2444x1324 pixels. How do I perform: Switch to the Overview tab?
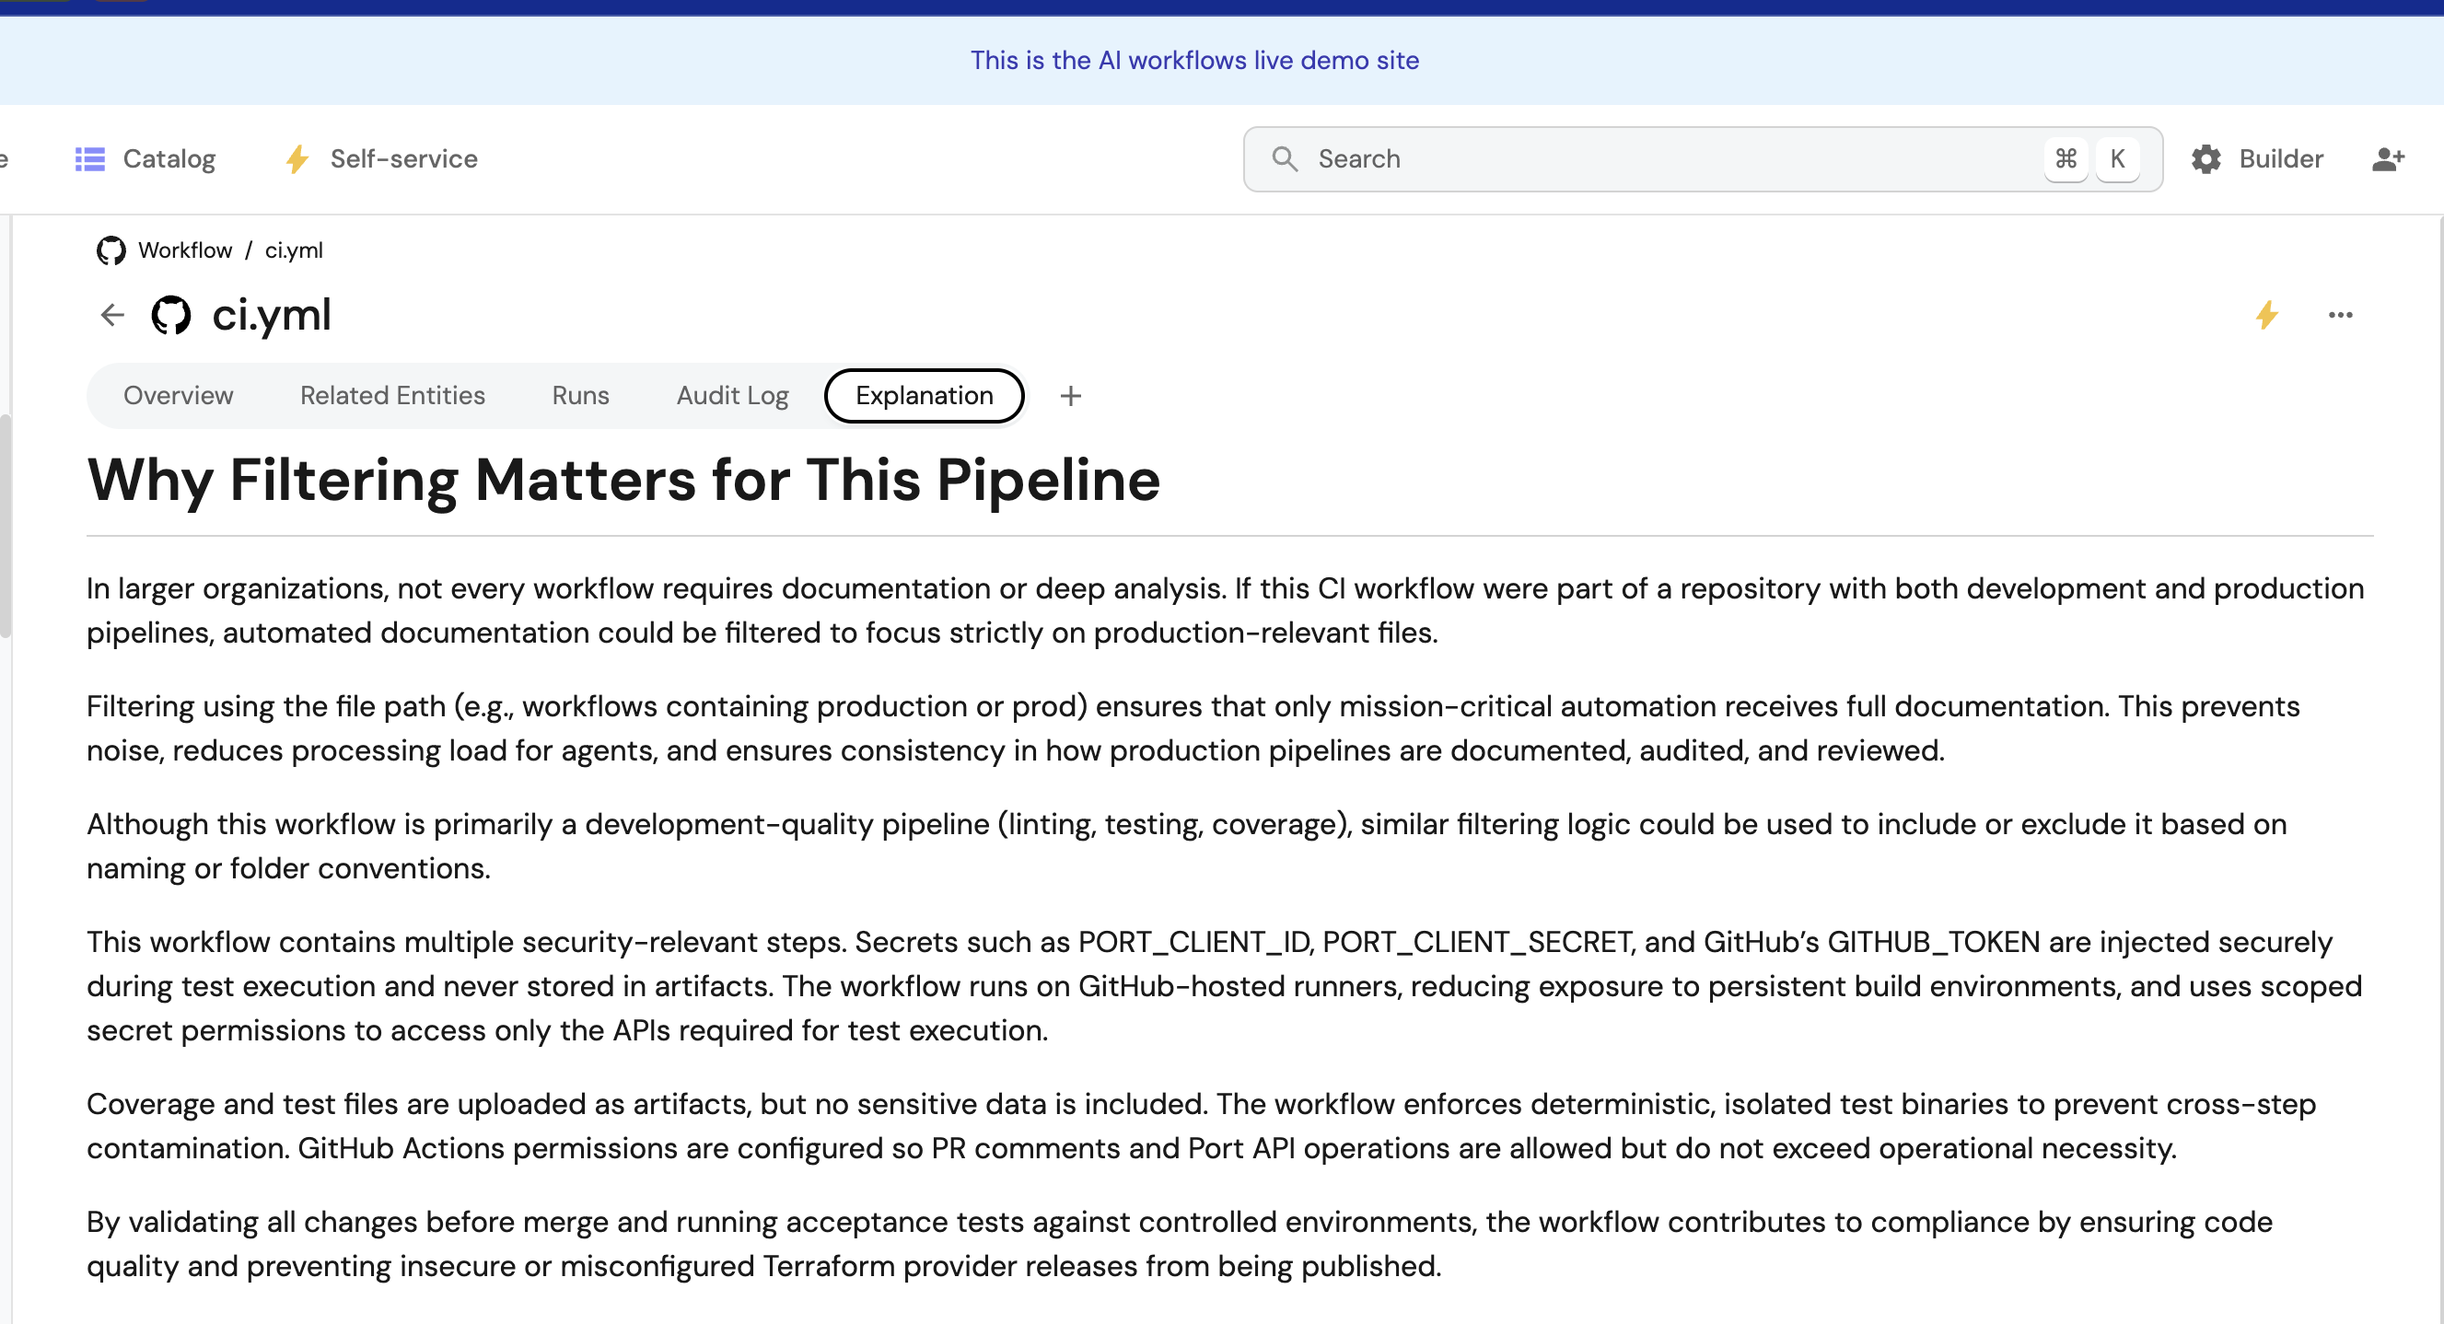pyautogui.click(x=179, y=396)
